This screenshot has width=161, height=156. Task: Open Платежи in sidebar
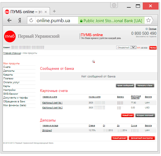(x=8, y=79)
